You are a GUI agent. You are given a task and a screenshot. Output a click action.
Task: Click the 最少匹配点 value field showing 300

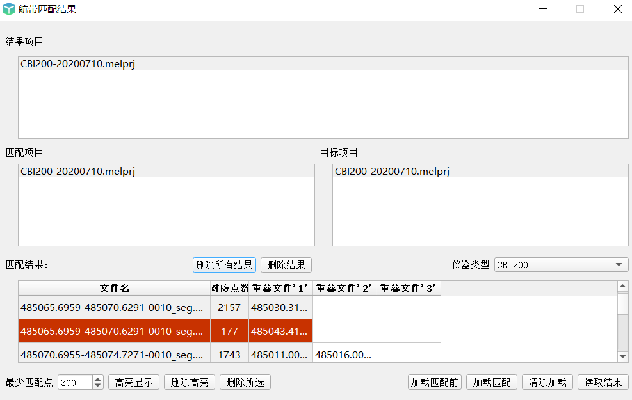[76, 382]
